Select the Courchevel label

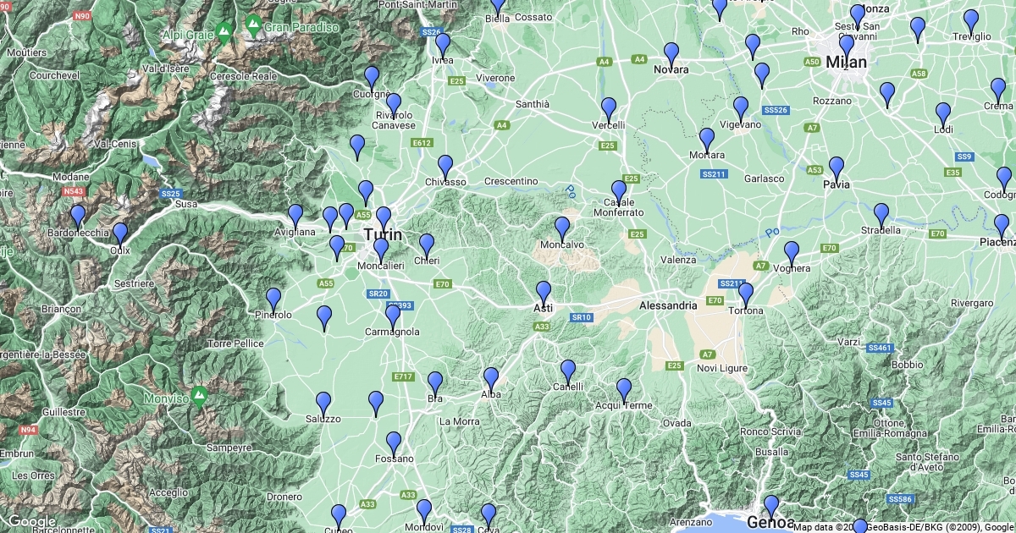click(x=54, y=75)
